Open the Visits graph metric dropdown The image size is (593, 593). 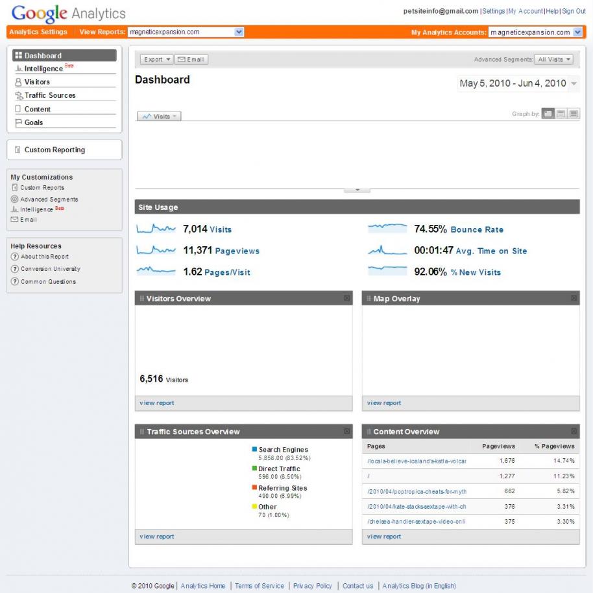tap(159, 116)
